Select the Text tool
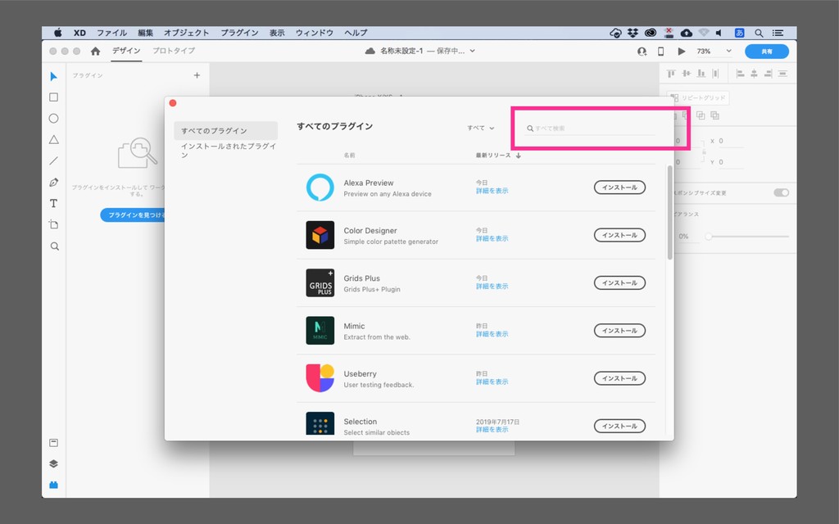The height and width of the screenshot is (524, 839). (53, 203)
